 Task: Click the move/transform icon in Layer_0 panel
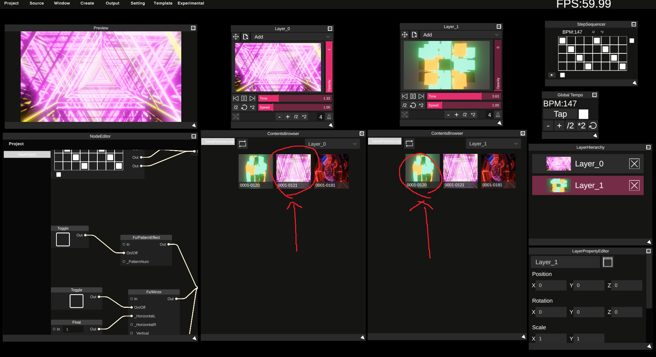(x=236, y=37)
